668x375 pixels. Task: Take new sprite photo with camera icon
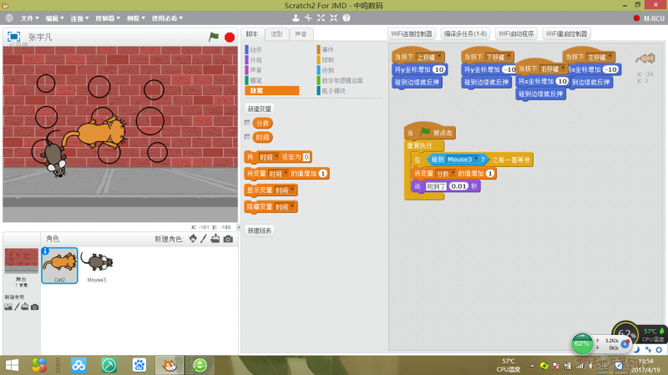pyautogui.click(x=228, y=239)
